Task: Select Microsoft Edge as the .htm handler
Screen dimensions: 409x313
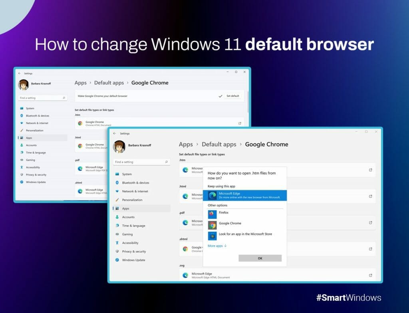Action: [240, 196]
